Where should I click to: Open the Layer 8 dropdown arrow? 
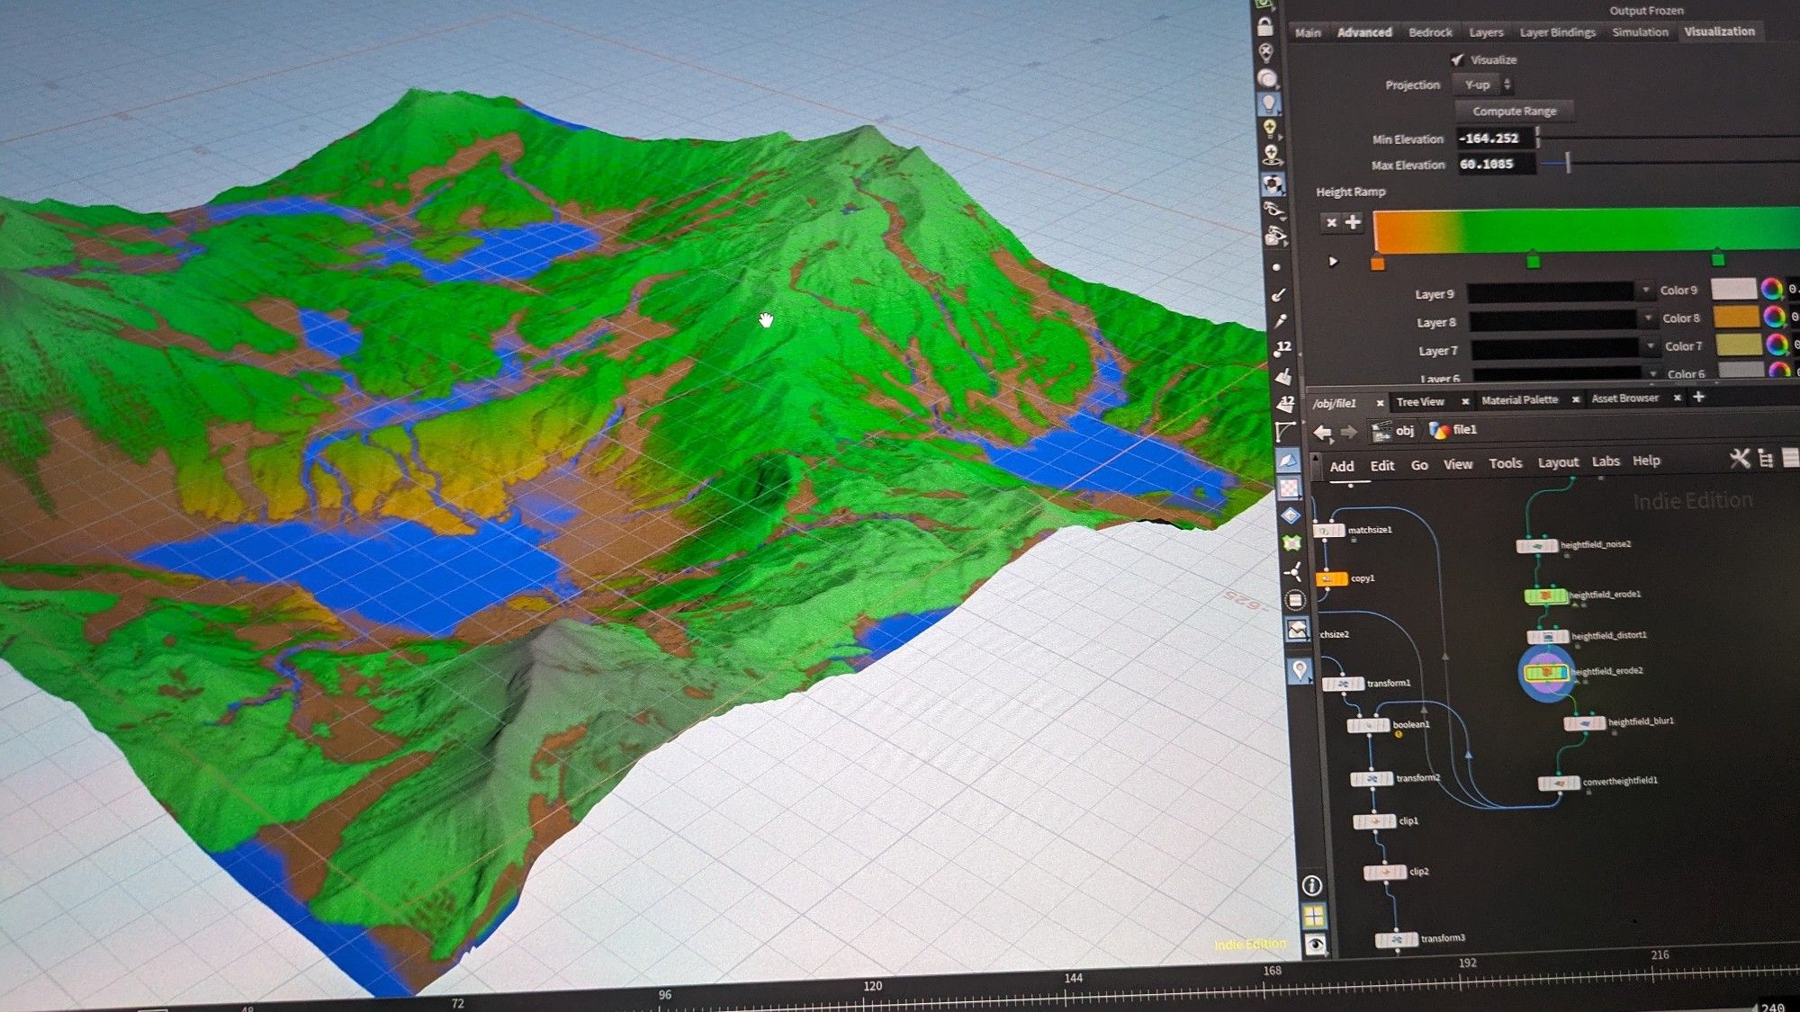(1648, 318)
